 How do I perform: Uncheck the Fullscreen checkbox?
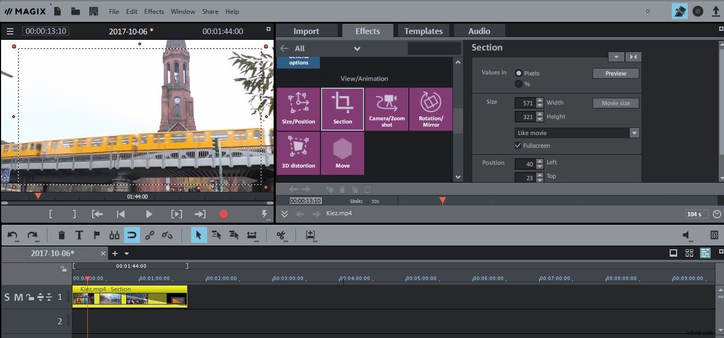tap(518, 145)
